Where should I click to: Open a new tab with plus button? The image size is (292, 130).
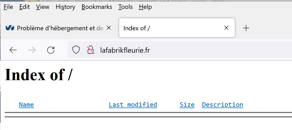click(246, 28)
